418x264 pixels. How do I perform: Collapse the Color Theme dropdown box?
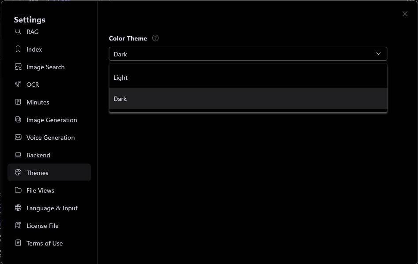pos(248,54)
